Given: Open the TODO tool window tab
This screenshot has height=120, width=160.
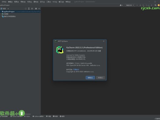Looking at the screenshot, I should (27, 116).
